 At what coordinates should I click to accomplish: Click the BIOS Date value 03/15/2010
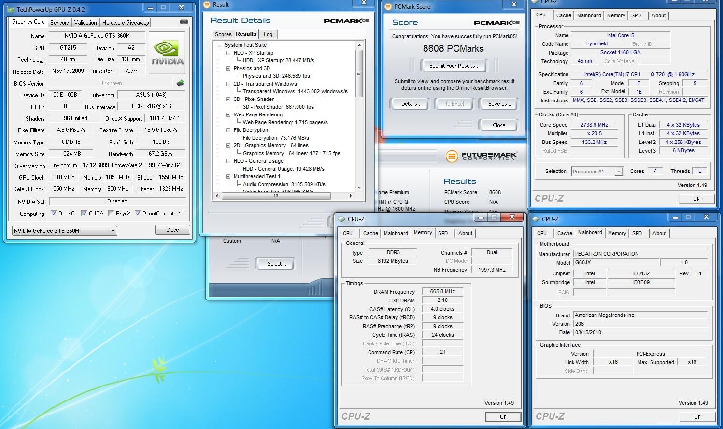tap(640, 332)
